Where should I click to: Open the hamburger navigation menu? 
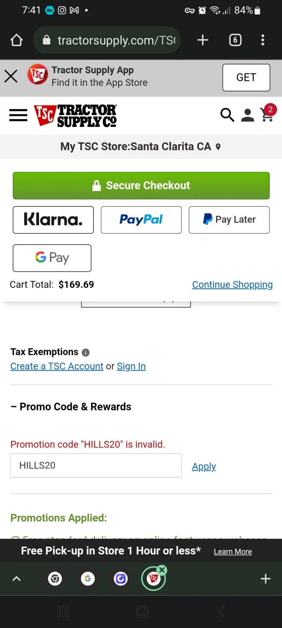point(18,115)
